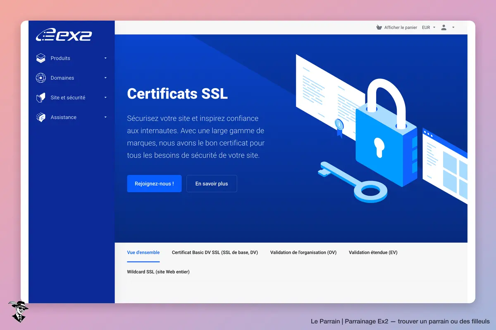Open the shopping cart via the basket icon
The width and height of the screenshot is (496, 330).
point(379,28)
